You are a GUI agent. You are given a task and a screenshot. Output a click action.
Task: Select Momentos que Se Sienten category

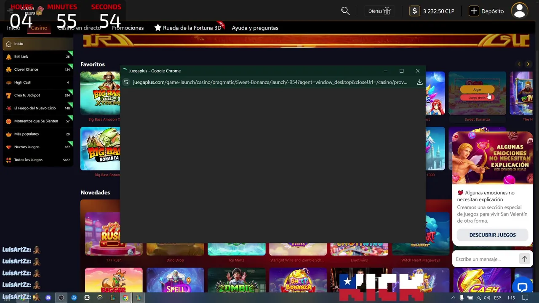(x=37, y=121)
